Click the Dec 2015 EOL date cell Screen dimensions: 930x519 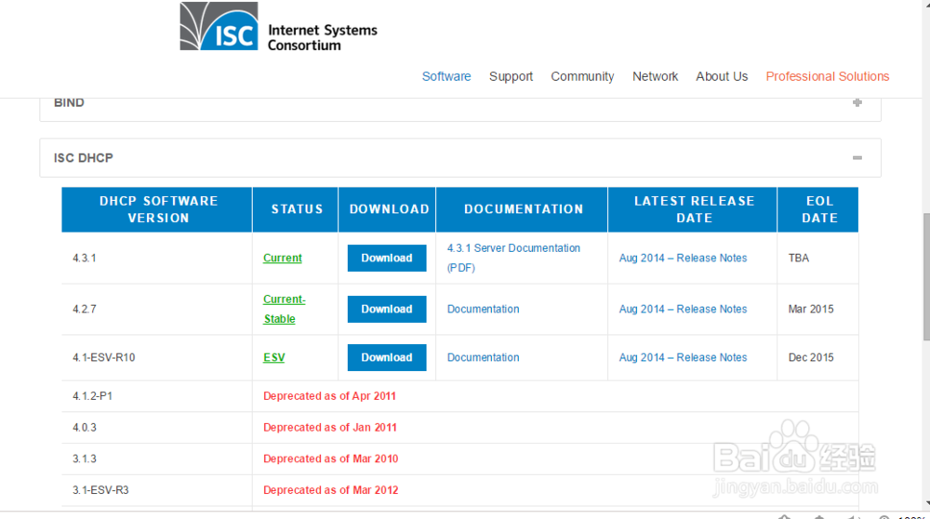(x=817, y=358)
